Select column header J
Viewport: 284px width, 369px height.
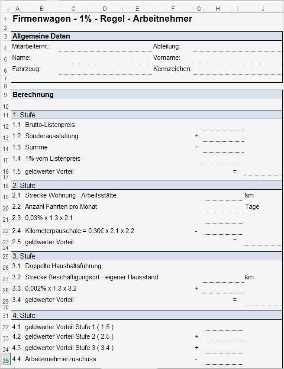(x=262, y=8)
